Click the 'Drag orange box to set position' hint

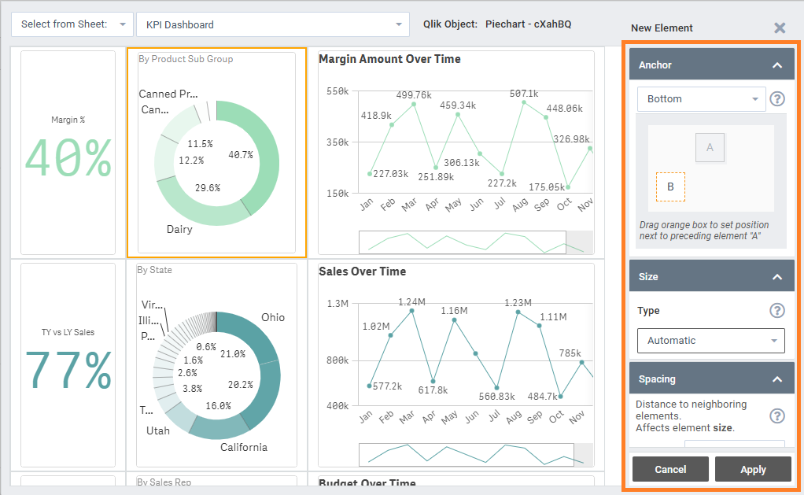[704, 231]
